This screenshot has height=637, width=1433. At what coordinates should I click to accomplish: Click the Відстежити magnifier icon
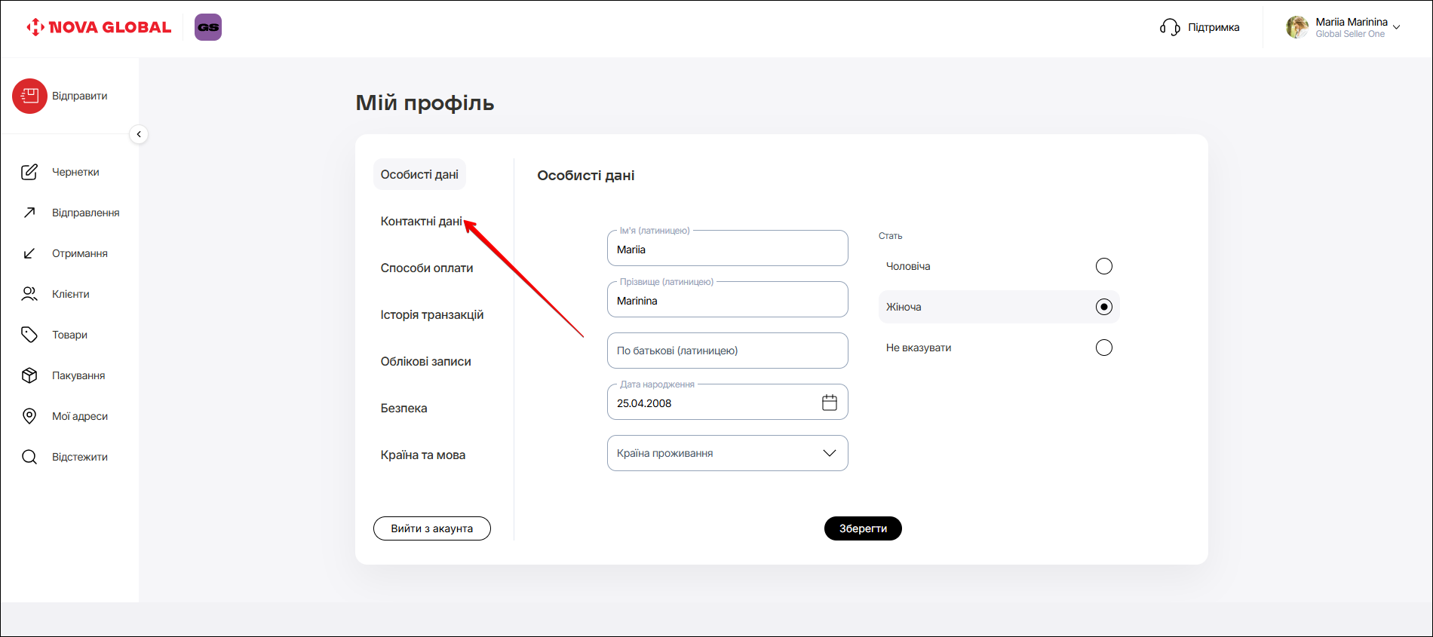click(29, 457)
